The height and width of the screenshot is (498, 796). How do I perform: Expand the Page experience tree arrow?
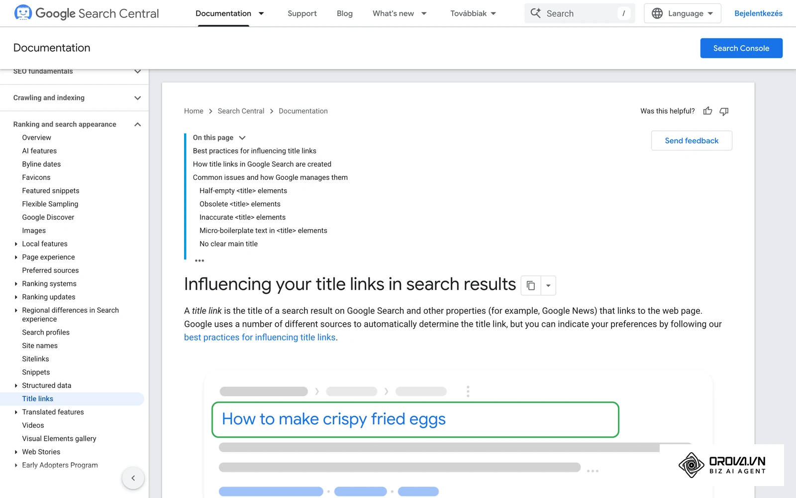tap(16, 257)
